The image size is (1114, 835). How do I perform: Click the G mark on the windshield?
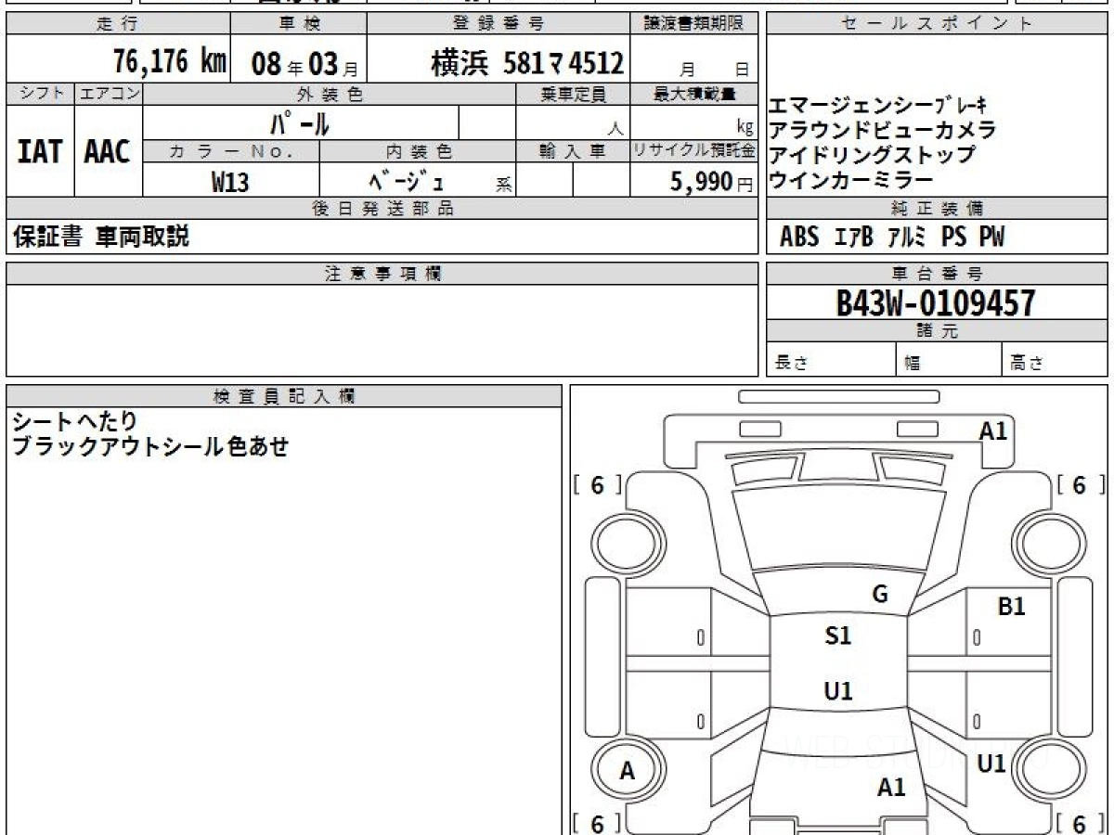tap(880, 595)
